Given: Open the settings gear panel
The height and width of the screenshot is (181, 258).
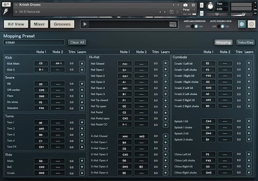Looking at the screenshot, I should pyautogui.click(x=242, y=24).
